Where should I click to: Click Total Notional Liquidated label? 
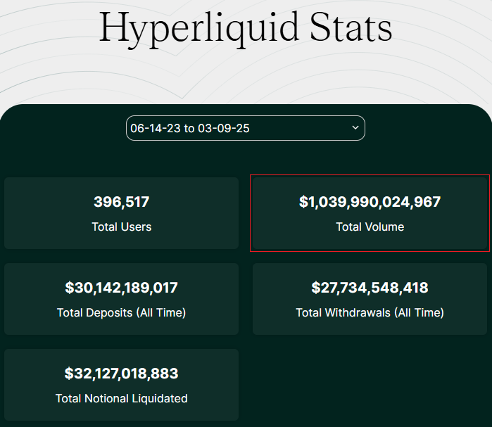(122, 398)
